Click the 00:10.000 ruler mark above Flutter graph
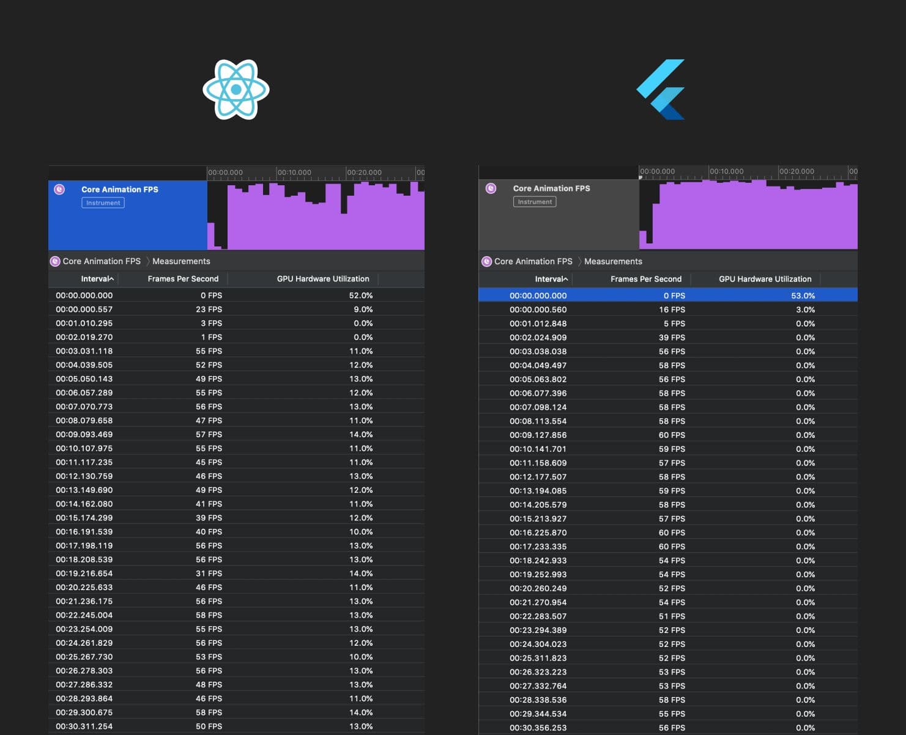906x735 pixels. click(x=727, y=171)
